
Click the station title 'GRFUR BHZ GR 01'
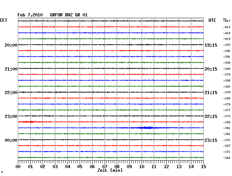point(69,15)
